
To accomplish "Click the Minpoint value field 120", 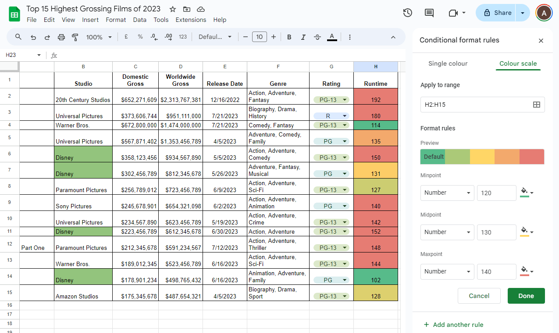I will (x=497, y=193).
